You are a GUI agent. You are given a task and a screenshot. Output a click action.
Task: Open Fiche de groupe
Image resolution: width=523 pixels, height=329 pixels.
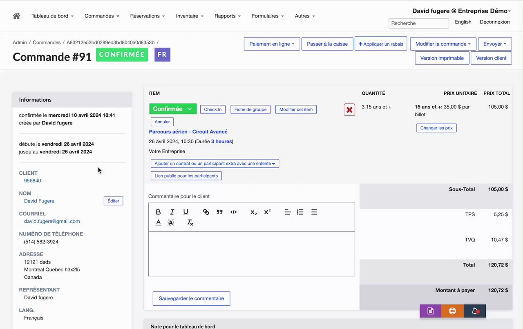click(x=250, y=109)
